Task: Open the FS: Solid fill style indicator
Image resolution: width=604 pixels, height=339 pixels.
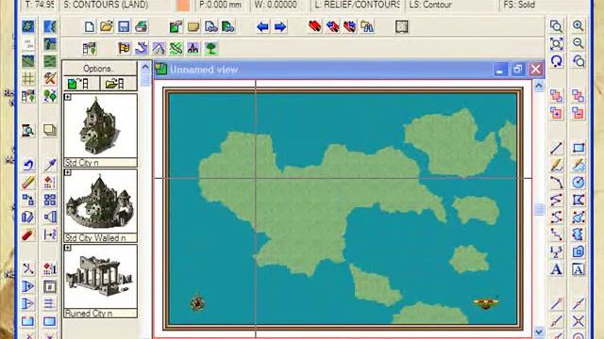Action: [x=544, y=5]
